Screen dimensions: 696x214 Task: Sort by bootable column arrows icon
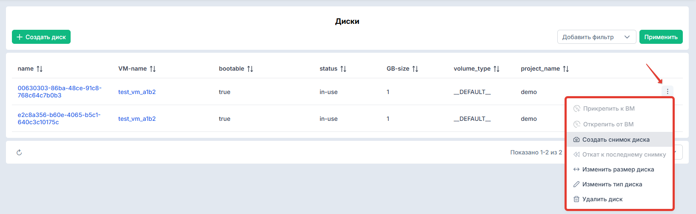pyautogui.click(x=250, y=69)
